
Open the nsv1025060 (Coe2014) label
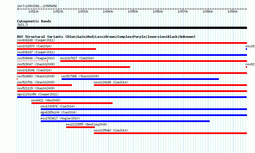tap(111, 130)
